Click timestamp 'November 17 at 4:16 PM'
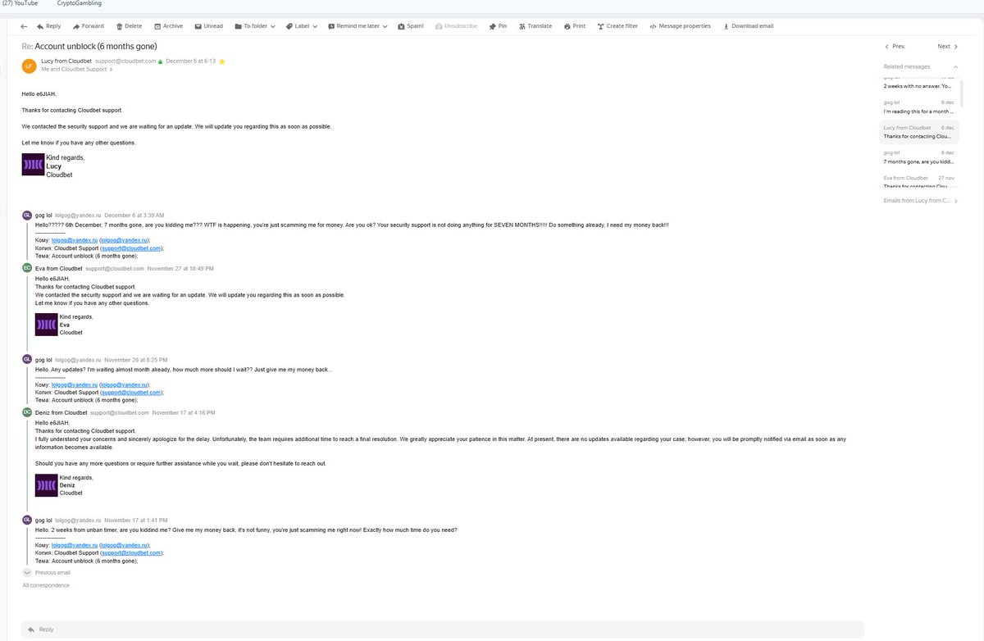The width and height of the screenshot is (984, 641). (184, 412)
